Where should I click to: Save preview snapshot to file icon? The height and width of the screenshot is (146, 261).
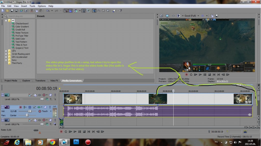click(217, 16)
